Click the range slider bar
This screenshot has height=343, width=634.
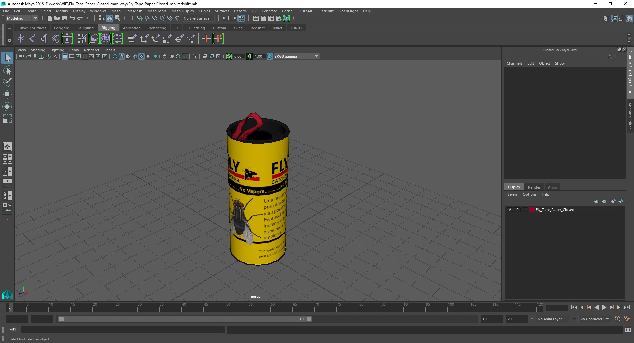click(185, 319)
